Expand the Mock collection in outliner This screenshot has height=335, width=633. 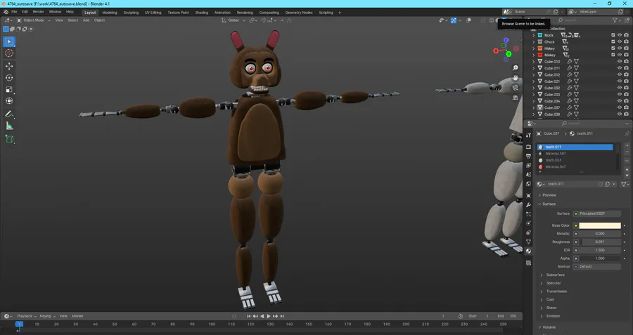534,36
